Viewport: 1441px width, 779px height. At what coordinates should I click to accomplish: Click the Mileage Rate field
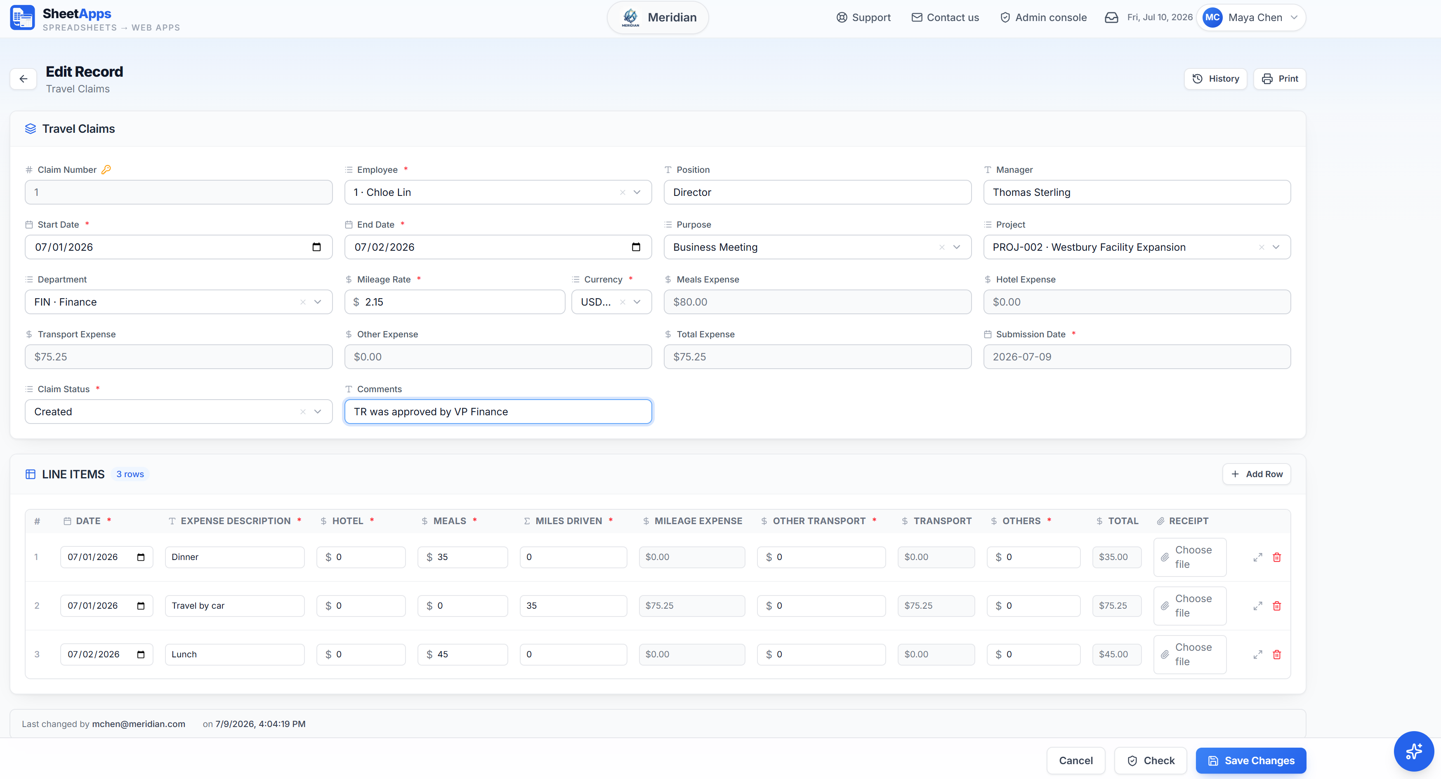(454, 302)
